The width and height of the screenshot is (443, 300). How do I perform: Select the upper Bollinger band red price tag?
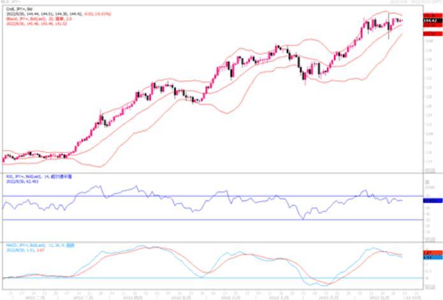pos(433,15)
